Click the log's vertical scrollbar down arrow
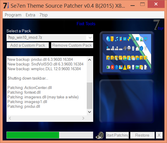This screenshot has height=143, width=167. coord(90,112)
